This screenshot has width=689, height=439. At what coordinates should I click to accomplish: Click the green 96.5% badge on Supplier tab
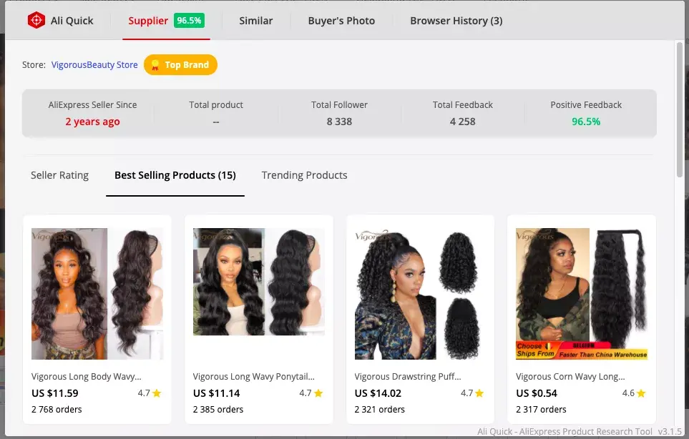pos(189,21)
